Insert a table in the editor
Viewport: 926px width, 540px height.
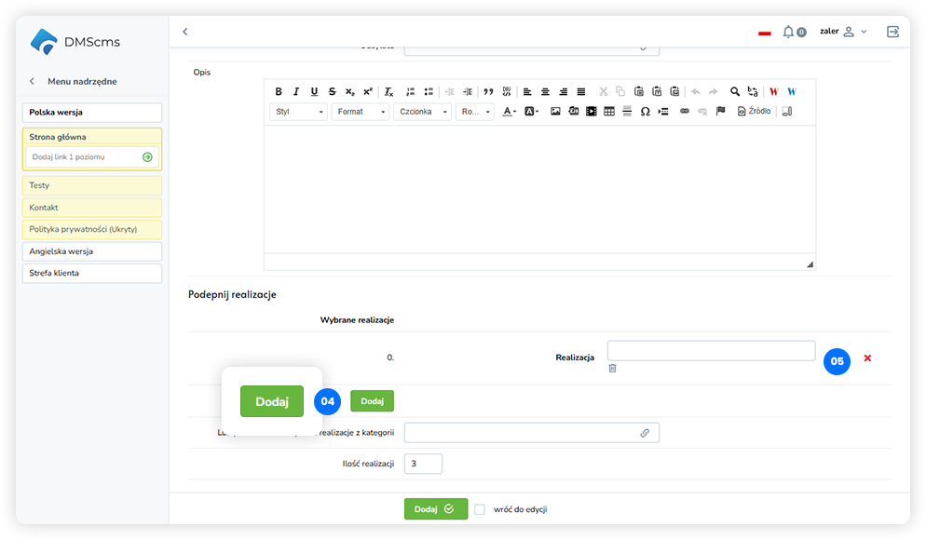(609, 112)
